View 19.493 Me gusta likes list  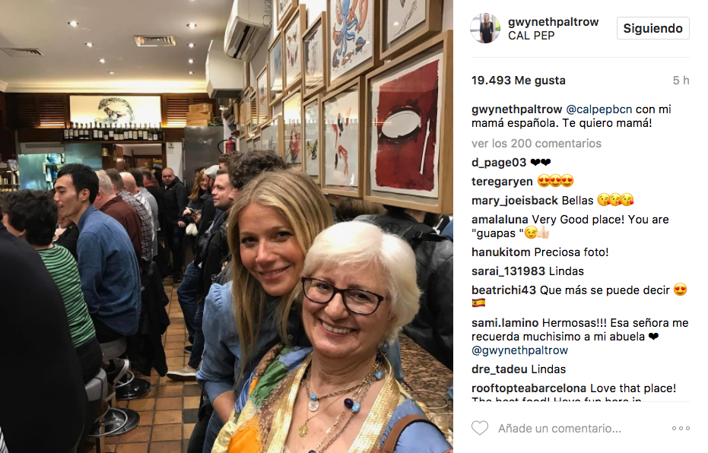coord(519,81)
